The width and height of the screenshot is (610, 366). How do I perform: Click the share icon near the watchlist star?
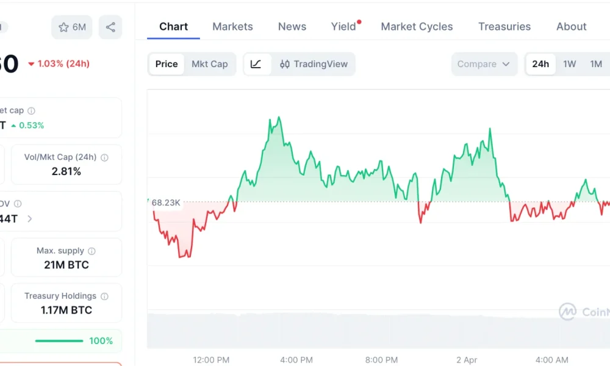click(110, 27)
